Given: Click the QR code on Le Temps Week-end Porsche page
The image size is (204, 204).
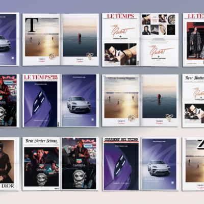Looking at the screenshot, I should point(93,120).
